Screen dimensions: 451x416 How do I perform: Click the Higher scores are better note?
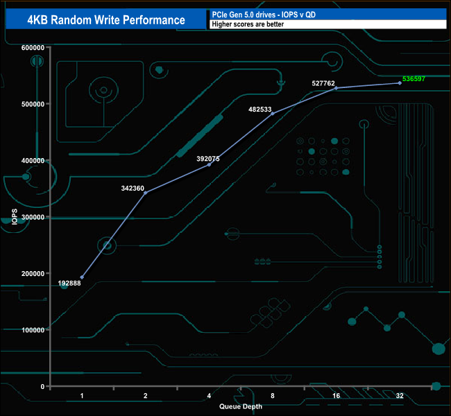click(x=248, y=24)
